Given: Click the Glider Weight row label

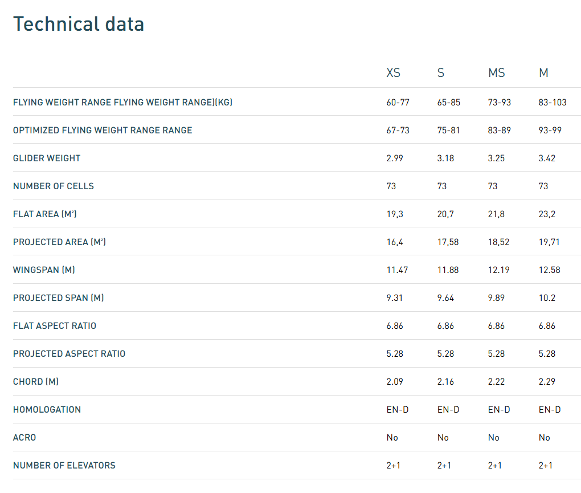Looking at the screenshot, I should pyautogui.click(x=47, y=158).
